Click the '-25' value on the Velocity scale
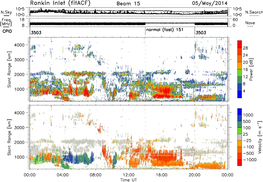This screenshot has width=263, height=182. pos(247,140)
